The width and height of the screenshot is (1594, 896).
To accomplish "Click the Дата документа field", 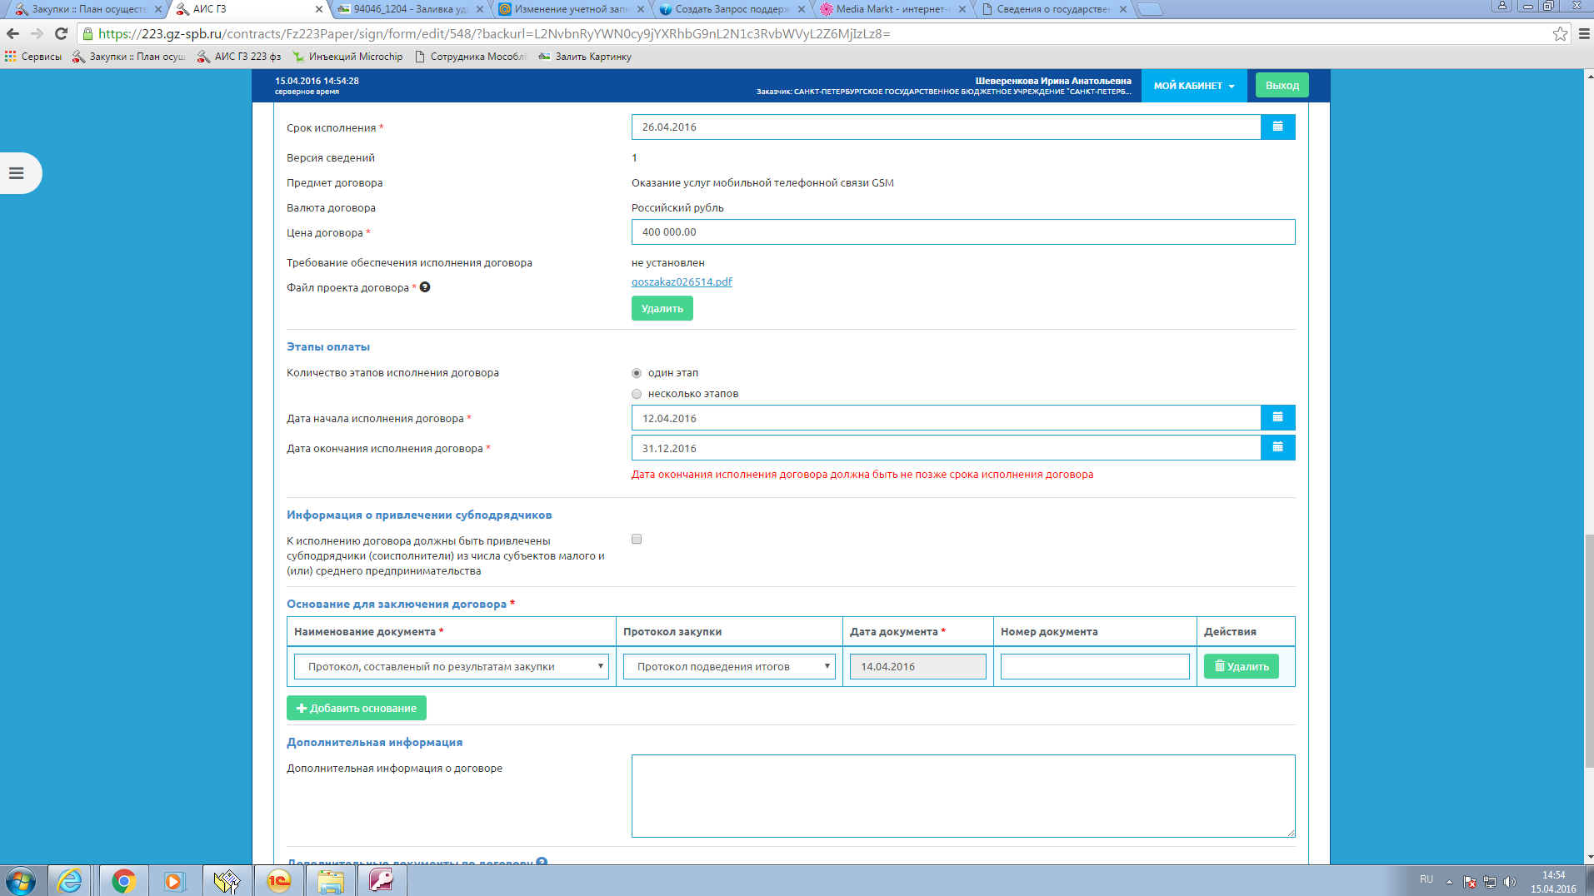I will click(918, 666).
